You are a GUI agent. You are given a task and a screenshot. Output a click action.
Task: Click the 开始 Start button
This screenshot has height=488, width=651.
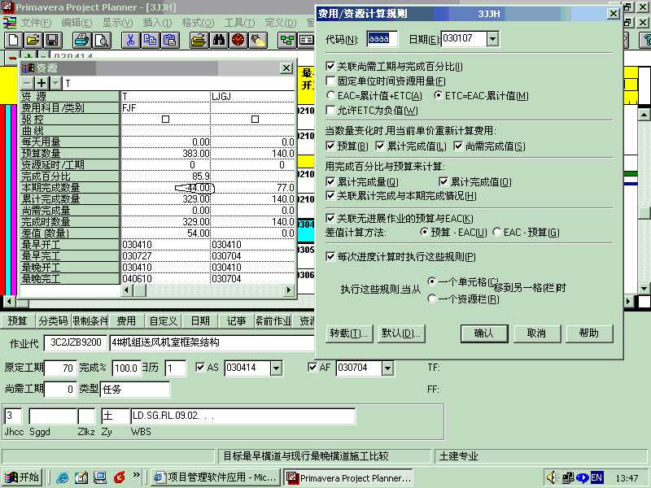pyautogui.click(x=23, y=477)
